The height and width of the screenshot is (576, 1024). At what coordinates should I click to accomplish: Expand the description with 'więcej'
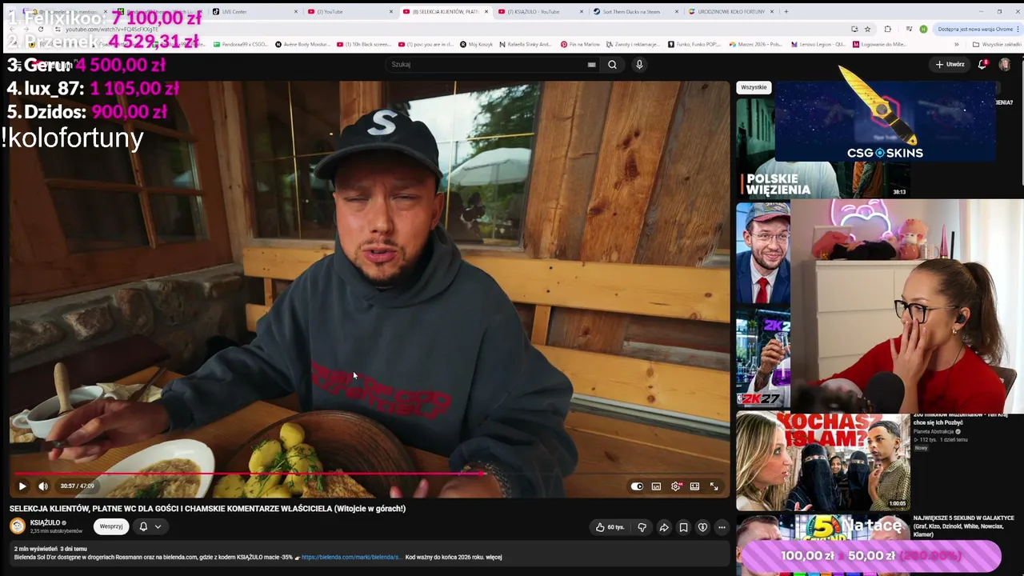(x=494, y=557)
